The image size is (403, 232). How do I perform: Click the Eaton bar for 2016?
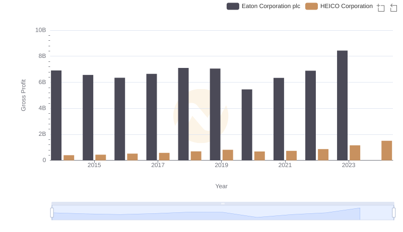120,119
